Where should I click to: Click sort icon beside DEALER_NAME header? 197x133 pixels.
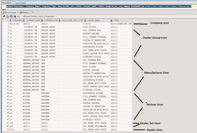(85, 20)
